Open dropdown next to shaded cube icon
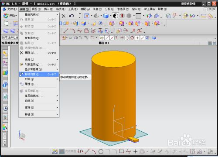This screenshot has height=157, width=218. click(111, 16)
